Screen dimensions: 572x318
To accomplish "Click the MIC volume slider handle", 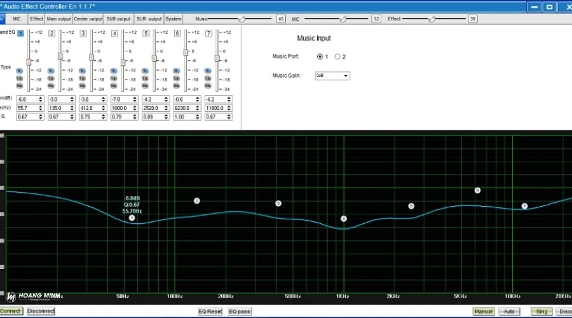I will 344,19.
